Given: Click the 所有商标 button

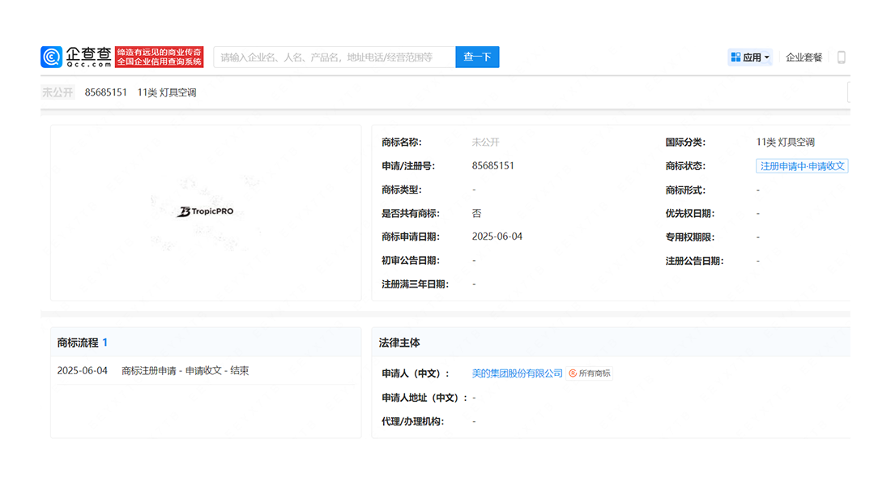Looking at the screenshot, I should pos(590,373).
